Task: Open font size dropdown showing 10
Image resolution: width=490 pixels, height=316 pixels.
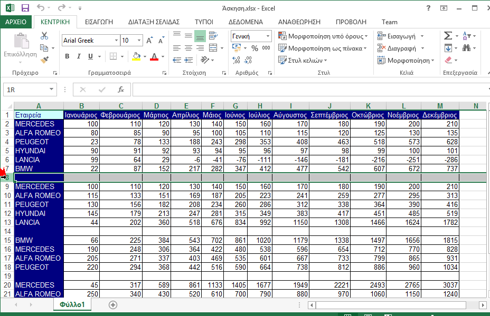Action: (139, 40)
